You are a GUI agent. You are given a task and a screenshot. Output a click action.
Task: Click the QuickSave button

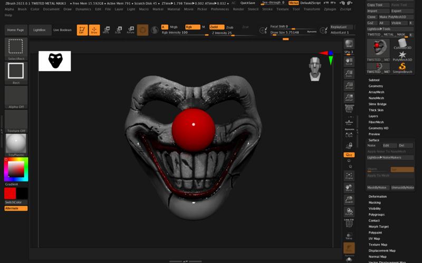pyautogui.click(x=247, y=3)
